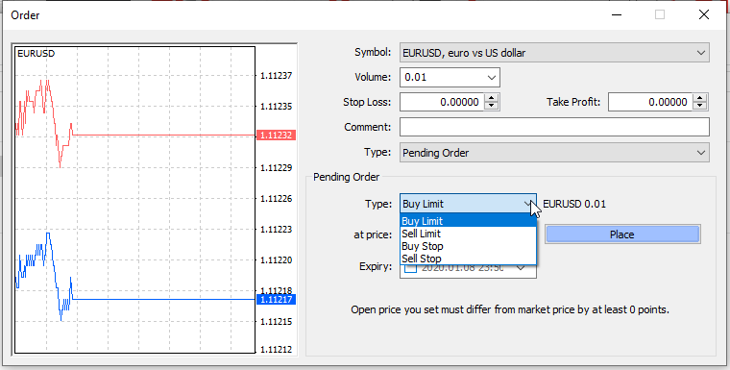Image resolution: width=730 pixels, height=370 pixels.
Task: Minimize the Order window
Action: tap(617, 15)
